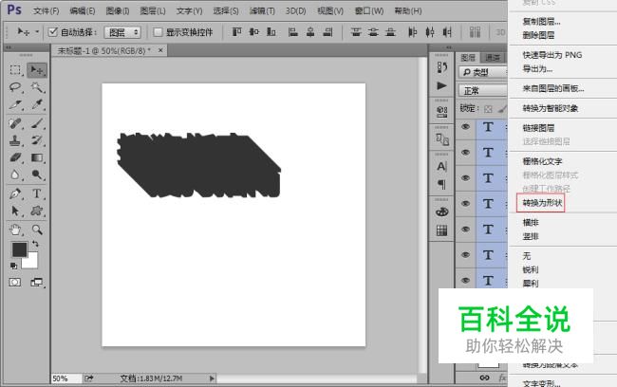Choose 复制图层... from context menu
This screenshot has height=387, width=617.
(541, 22)
